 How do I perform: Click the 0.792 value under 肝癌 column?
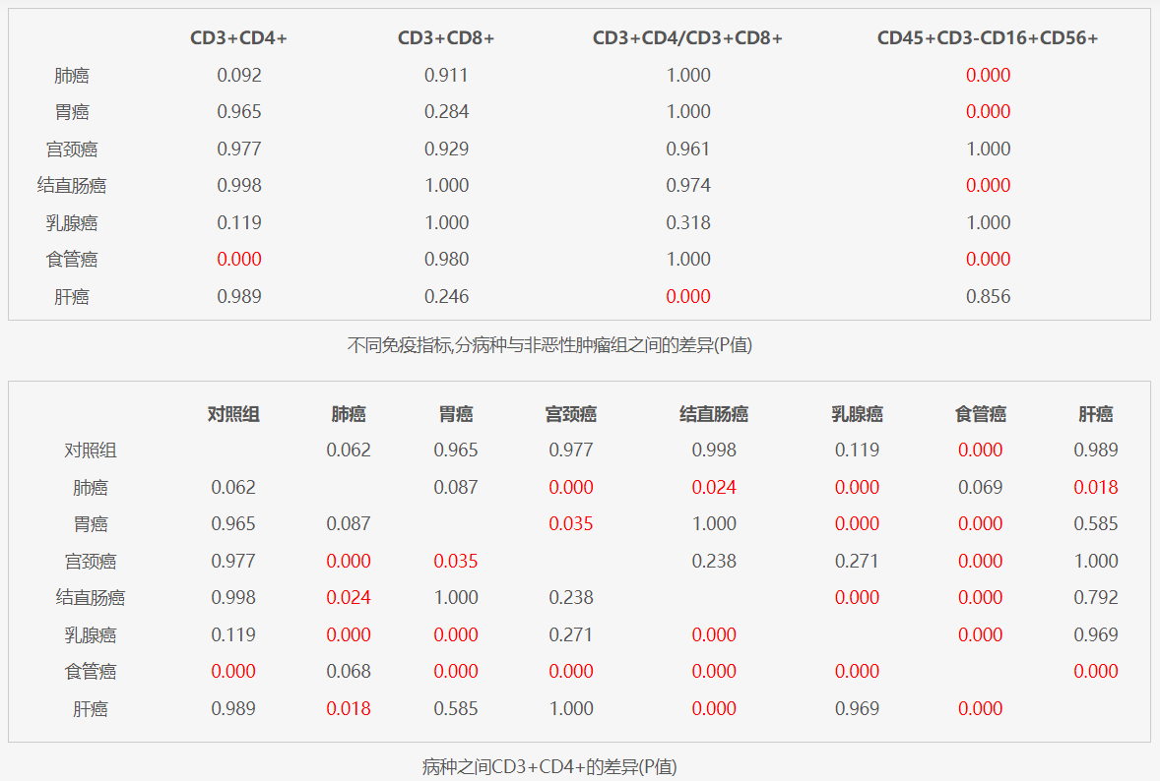(1096, 597)
